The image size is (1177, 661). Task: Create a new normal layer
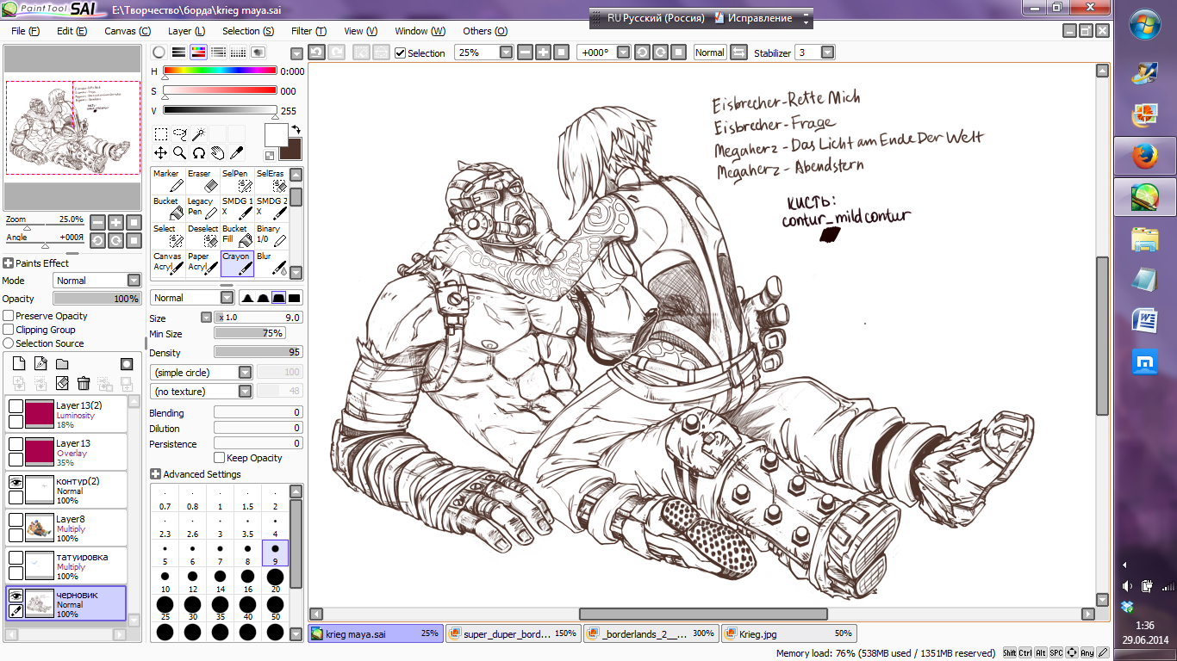[19, 364]
